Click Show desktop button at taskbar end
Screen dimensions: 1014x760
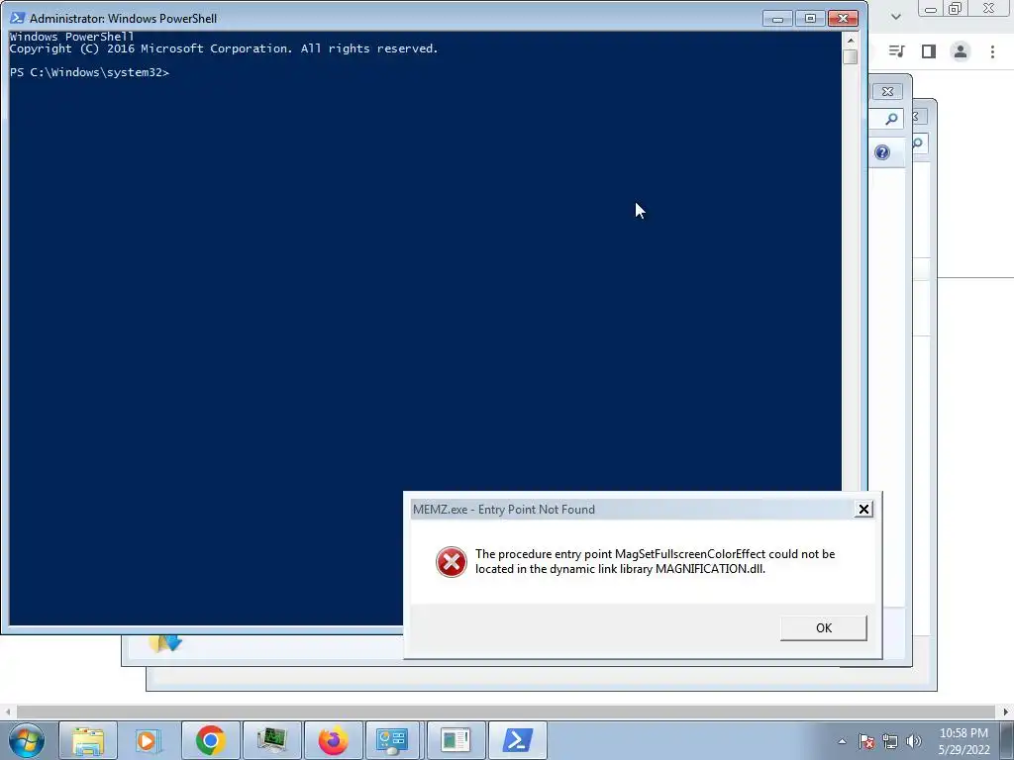pyautogui.click(x=1007, y=740)
